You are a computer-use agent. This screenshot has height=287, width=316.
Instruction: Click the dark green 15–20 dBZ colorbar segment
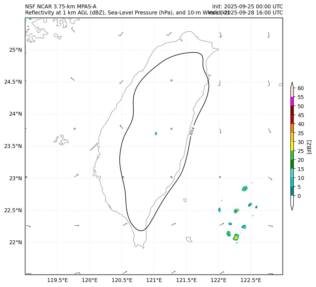[x=292, y=164]
